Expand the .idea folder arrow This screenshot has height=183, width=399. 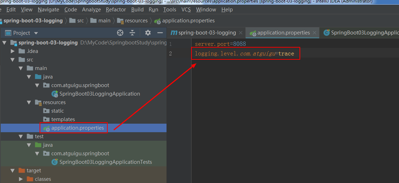pos(13,51)
